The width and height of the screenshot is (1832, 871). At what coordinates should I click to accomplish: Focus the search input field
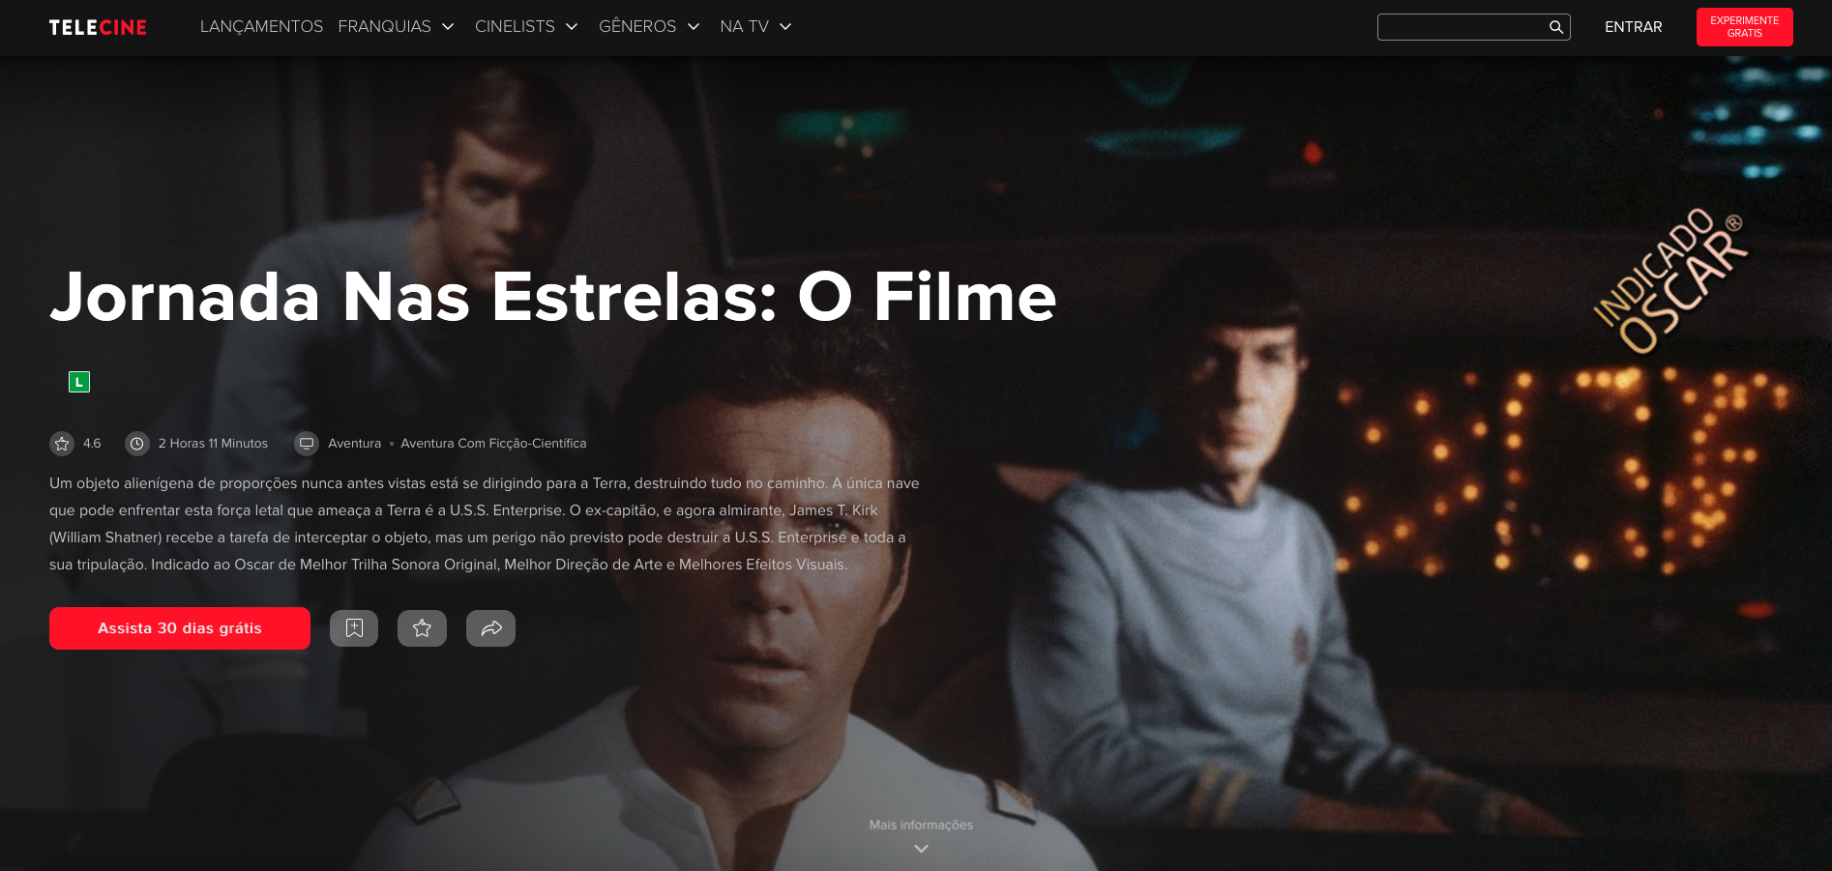point(1463,27)
